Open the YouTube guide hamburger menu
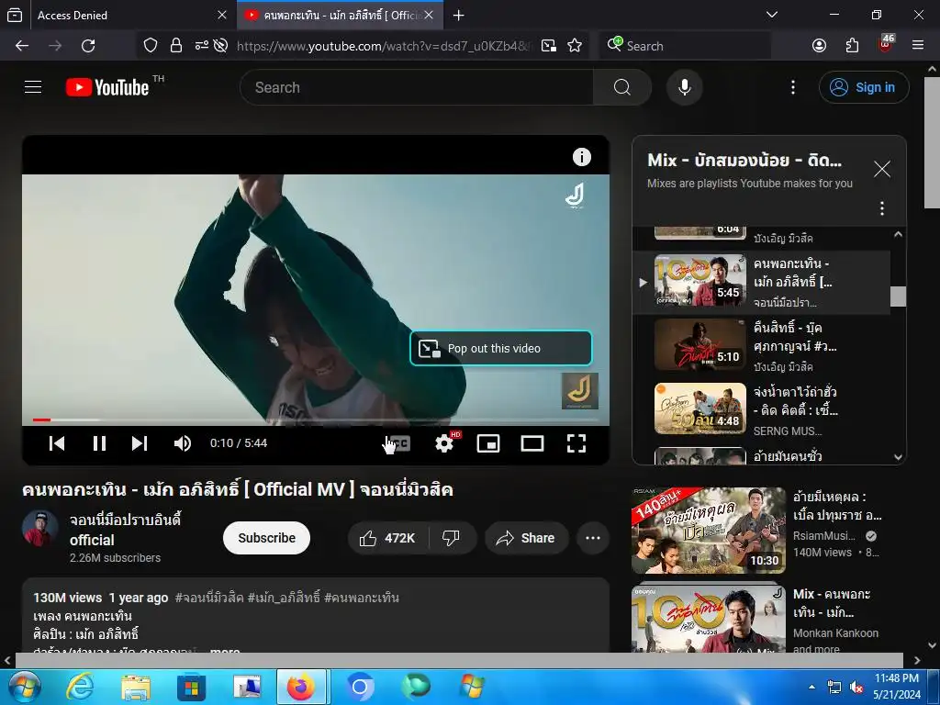 point(33,87)
